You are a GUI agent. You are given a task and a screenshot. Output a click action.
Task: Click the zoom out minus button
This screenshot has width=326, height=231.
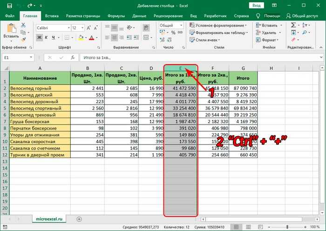coord(269,227)
